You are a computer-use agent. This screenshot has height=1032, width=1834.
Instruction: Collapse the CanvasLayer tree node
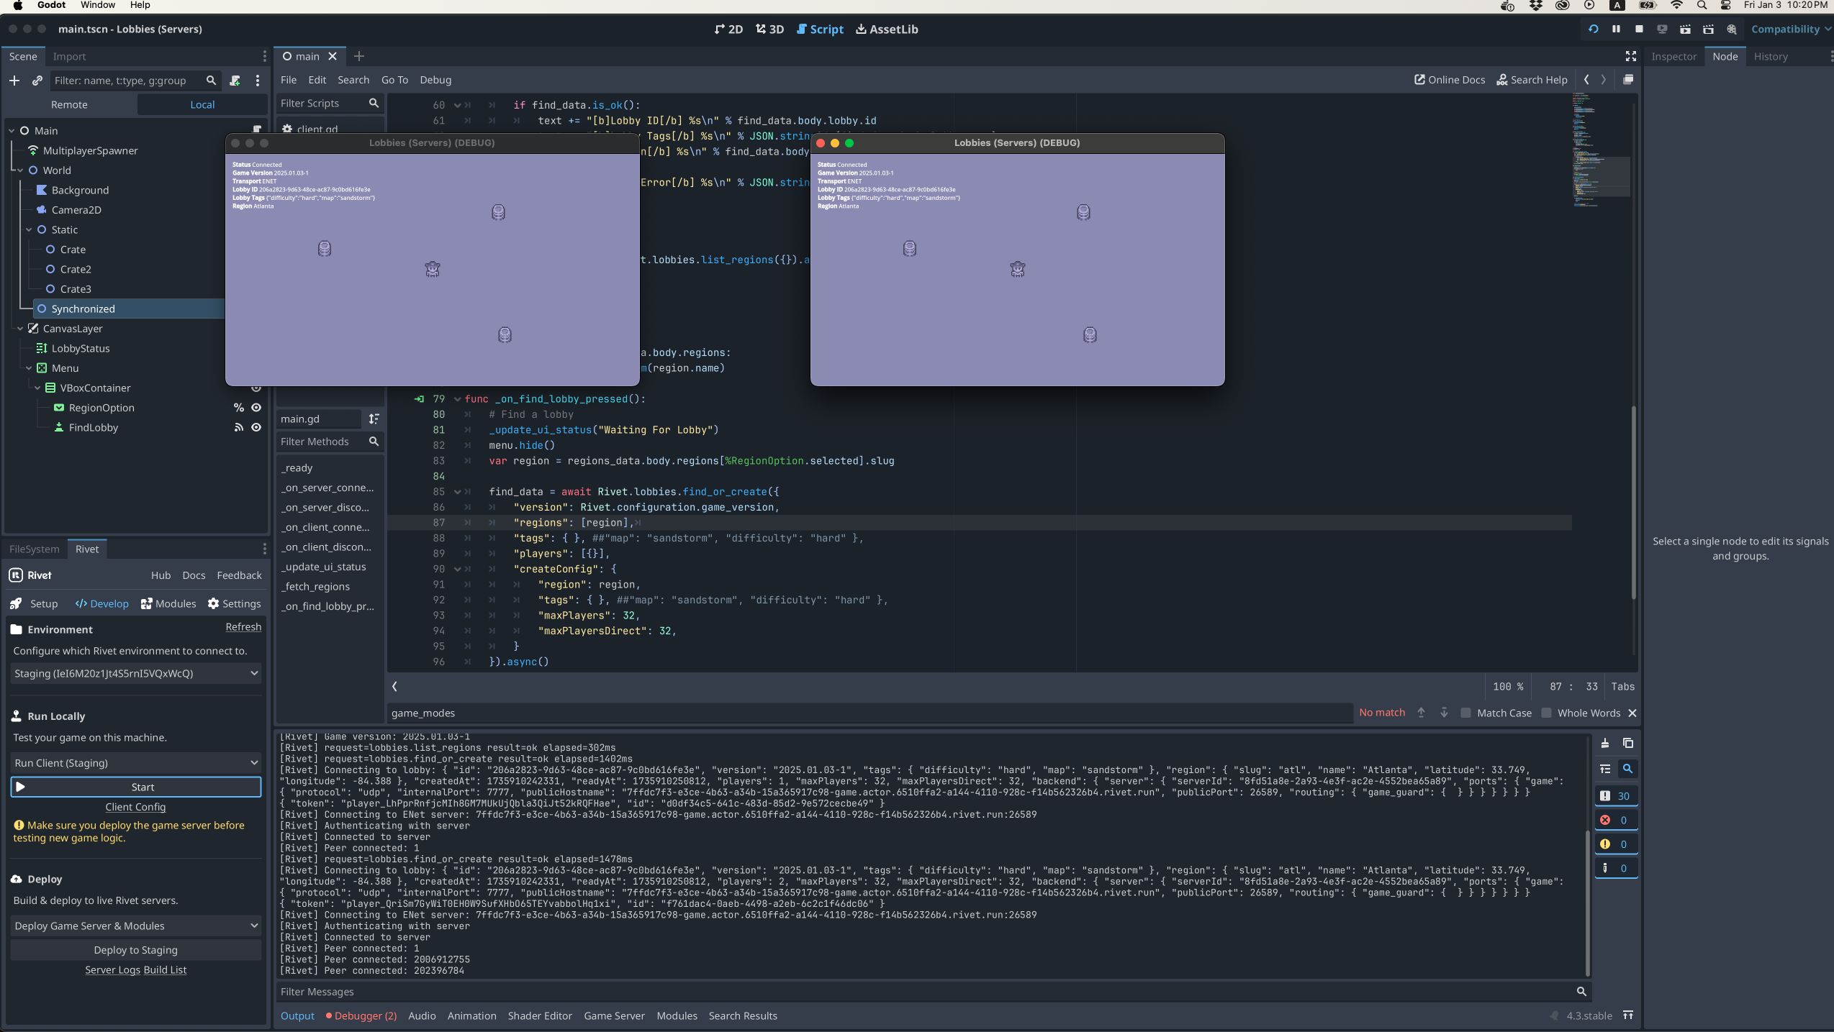pyautogui.click(x=20, y=328)
